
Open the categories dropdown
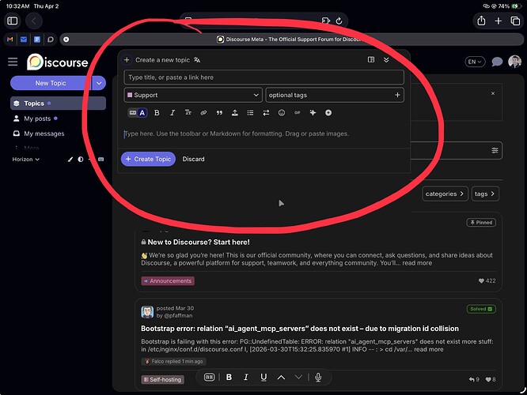(x=445, y=194)
